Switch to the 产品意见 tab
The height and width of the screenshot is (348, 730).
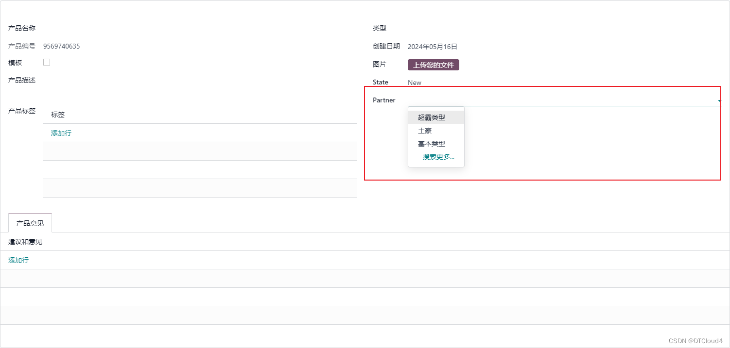click(x=30, y=223)
